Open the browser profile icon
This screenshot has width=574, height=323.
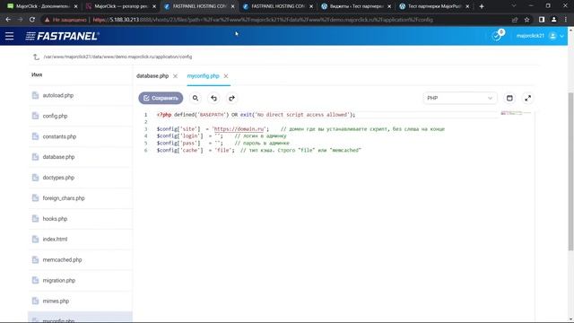[x=554, y=20]
